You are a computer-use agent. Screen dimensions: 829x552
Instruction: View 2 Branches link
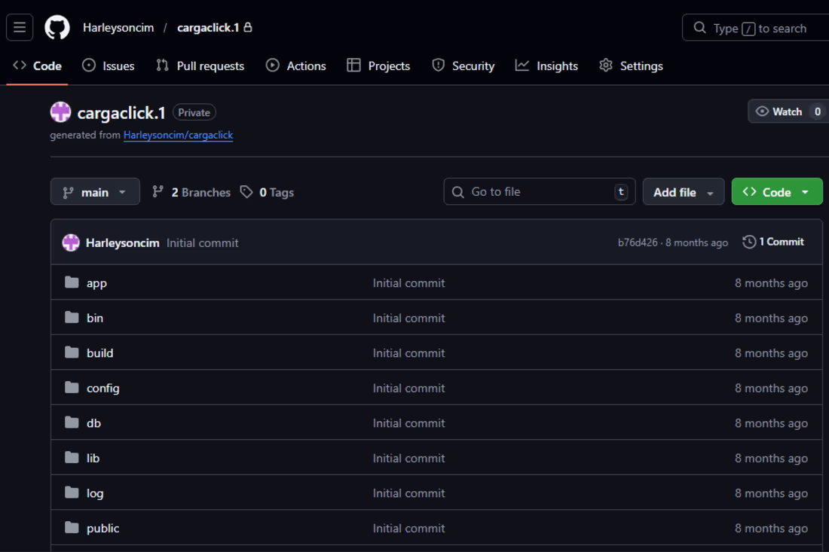click(x=191, y=192)
